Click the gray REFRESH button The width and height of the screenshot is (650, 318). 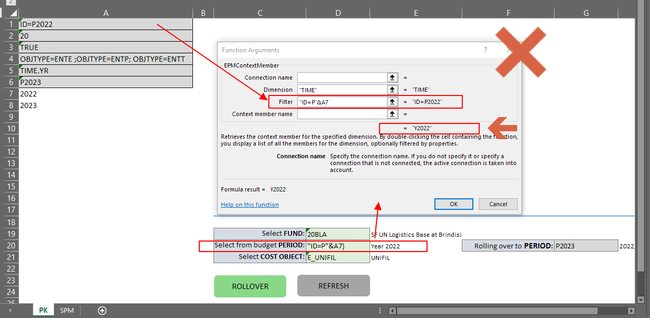333,286
